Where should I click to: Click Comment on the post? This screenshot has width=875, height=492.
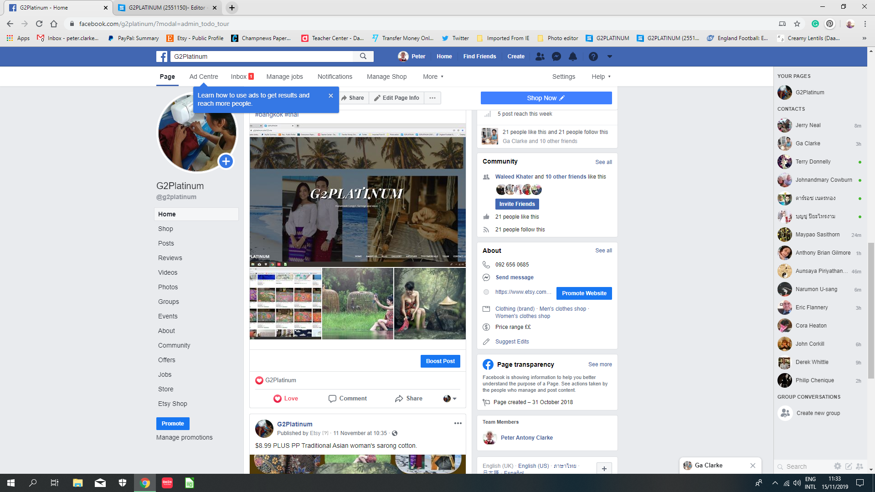[x=348, y=399]
